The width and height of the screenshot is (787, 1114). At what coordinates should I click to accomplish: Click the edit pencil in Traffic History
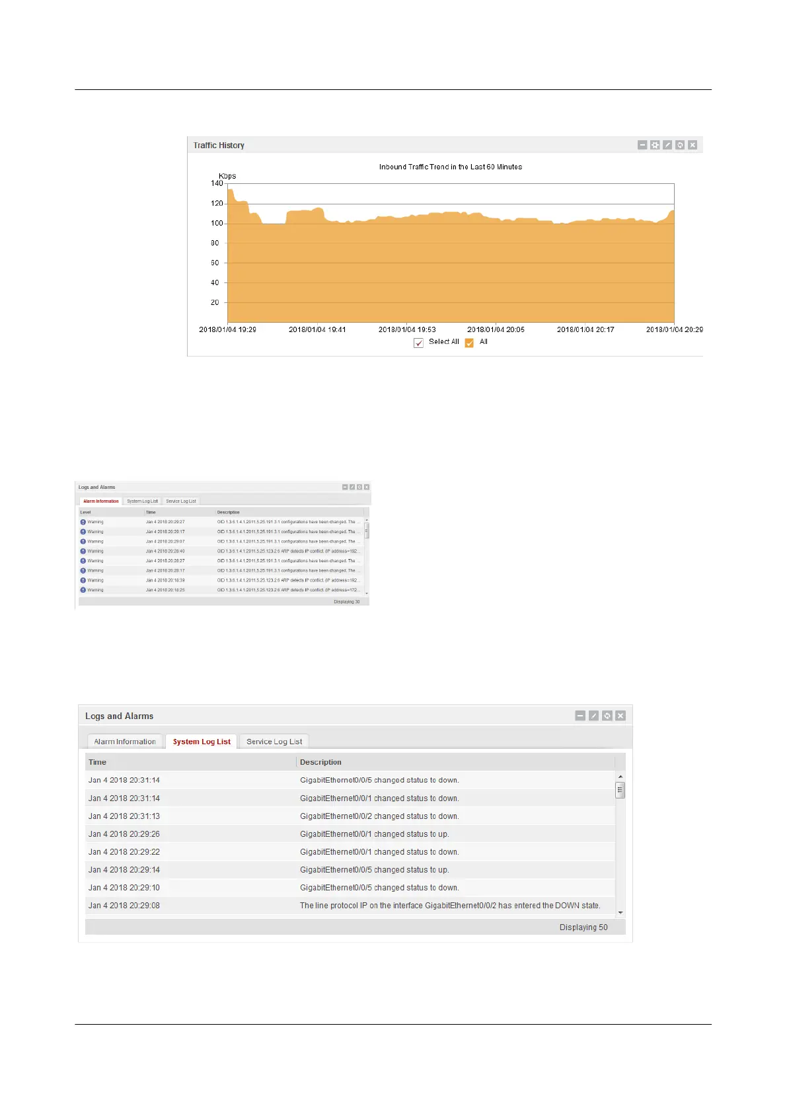(x=667, y=145)
